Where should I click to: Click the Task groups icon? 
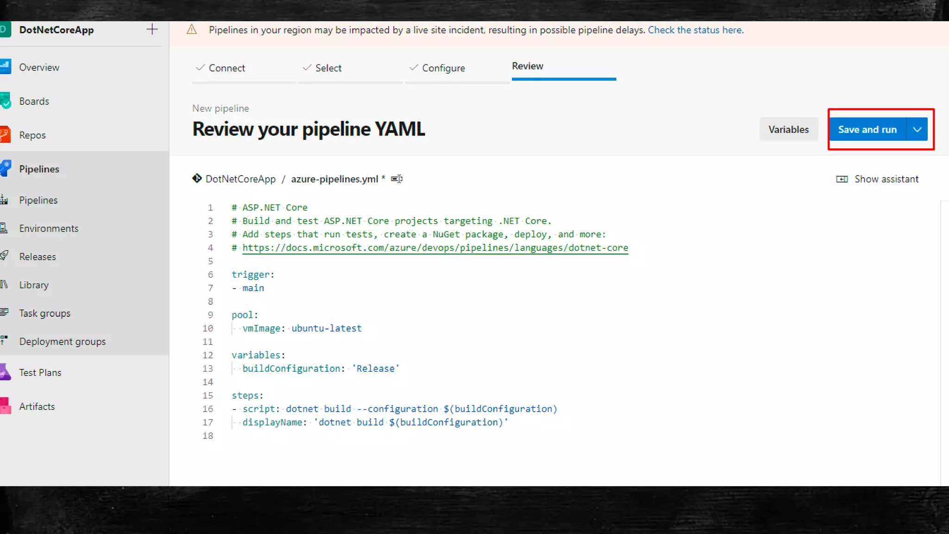pyautogui.click(x=4, y=312)
